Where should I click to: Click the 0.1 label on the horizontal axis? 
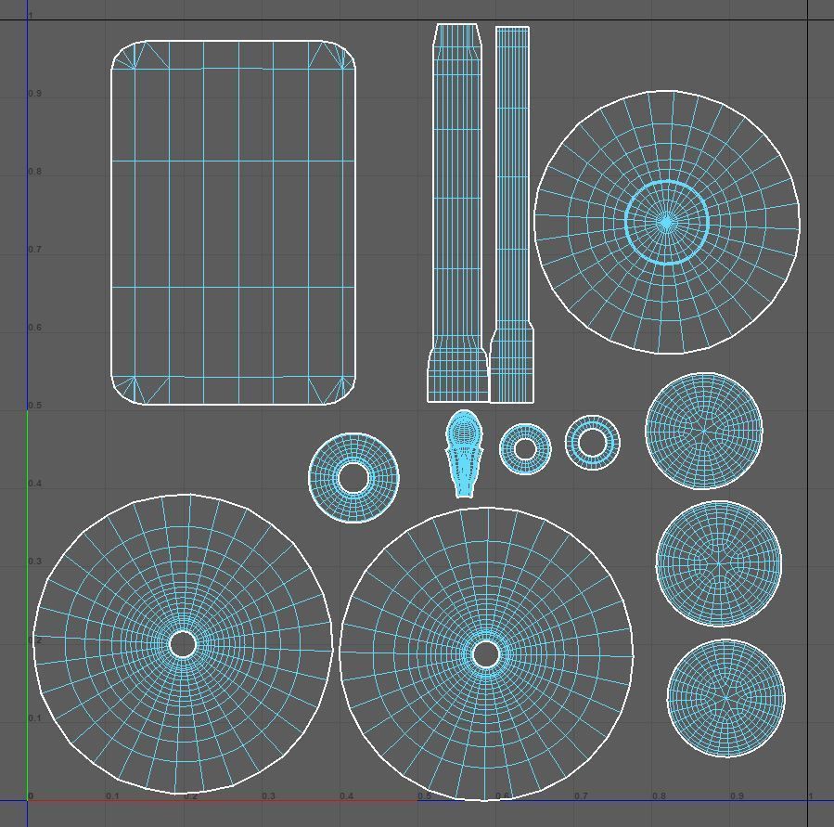click(112, 796)
